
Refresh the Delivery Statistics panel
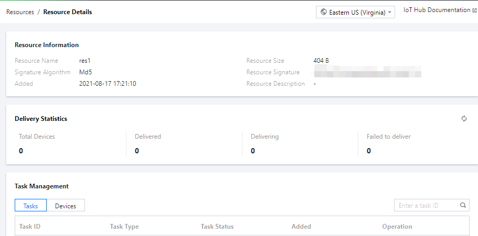click(464, 119)
